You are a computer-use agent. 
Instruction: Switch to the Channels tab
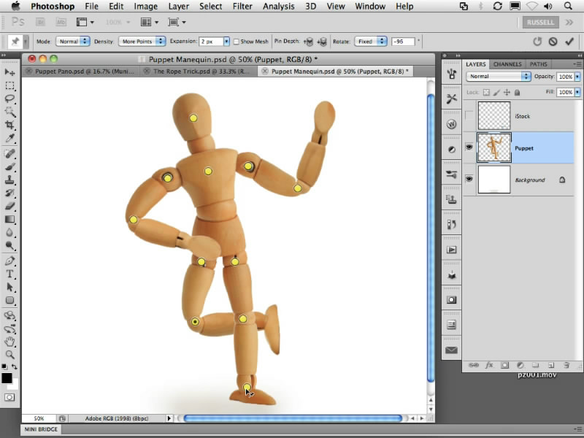coord(507,64)
